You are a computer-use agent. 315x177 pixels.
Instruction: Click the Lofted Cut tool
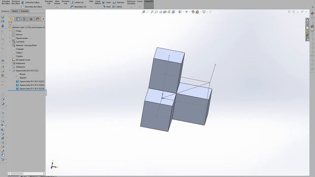point(77,2)
